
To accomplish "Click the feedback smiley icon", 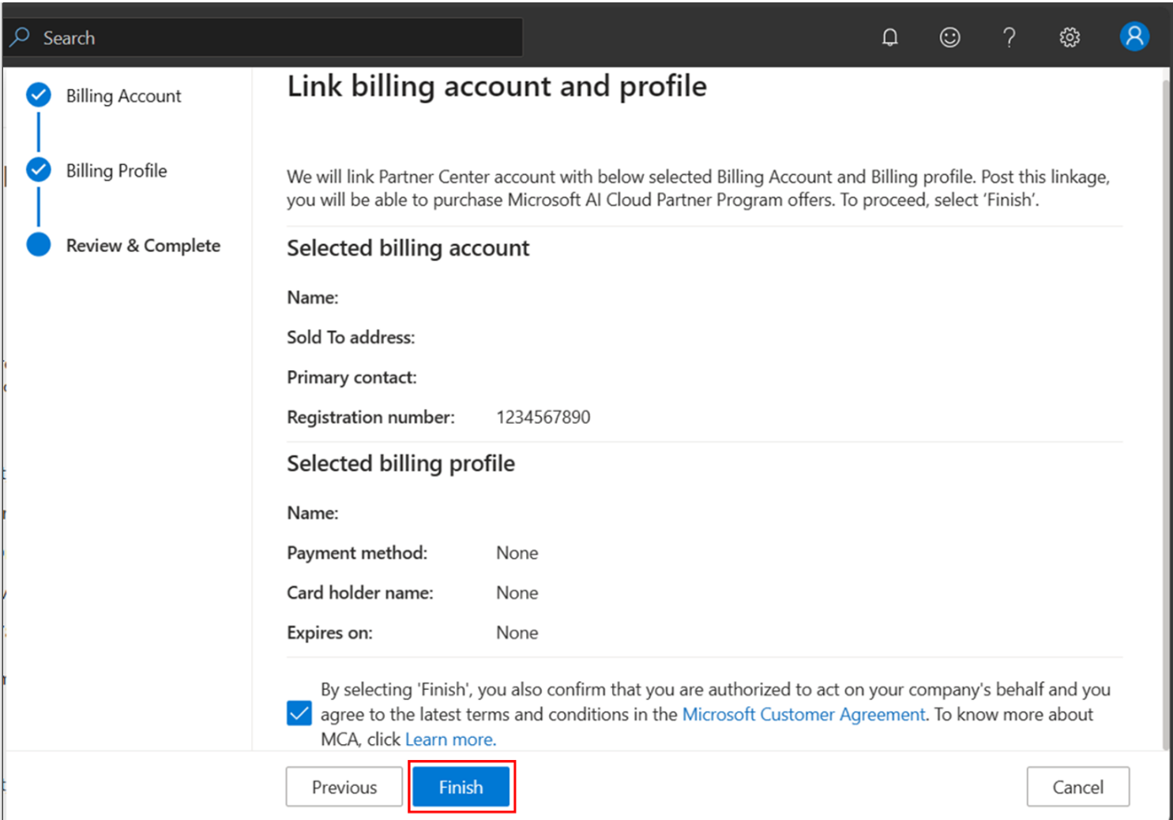I will (x=949, y=37).
